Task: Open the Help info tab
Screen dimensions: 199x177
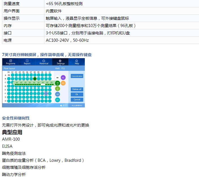Action: 77,62
